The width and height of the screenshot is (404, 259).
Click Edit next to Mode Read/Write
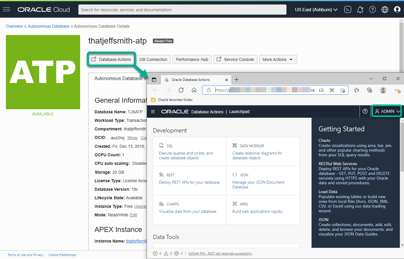[x=133, y=215]
